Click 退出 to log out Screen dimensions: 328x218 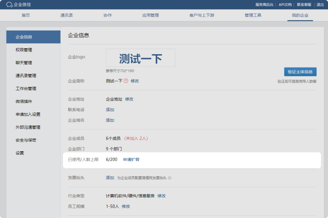click(x=320, y=4)
